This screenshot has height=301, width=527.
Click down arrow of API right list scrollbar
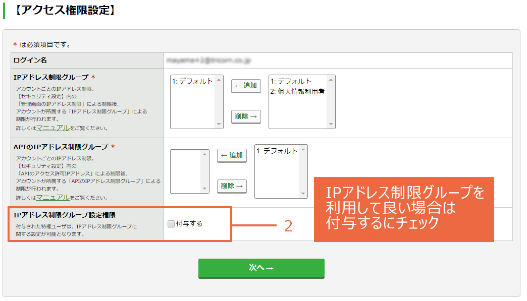pos(303,194)
